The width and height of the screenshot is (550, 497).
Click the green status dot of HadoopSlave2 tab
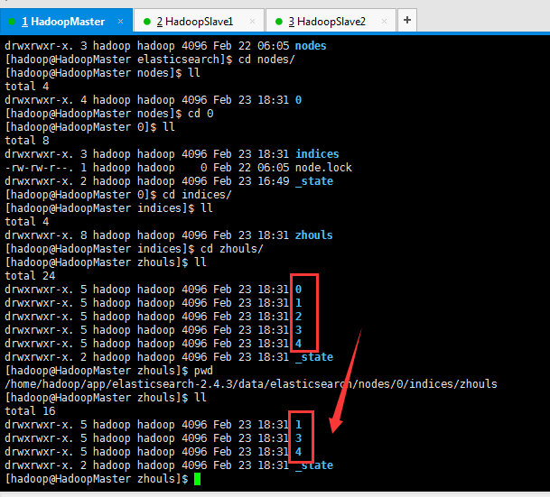click(279, 22)
